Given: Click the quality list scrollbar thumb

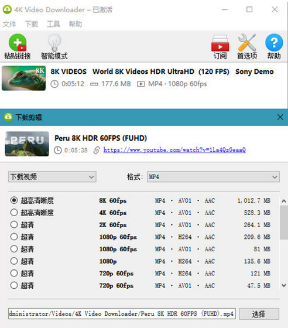Looking at the screenshot, I should pyautogui.click(x=284, y=223).
